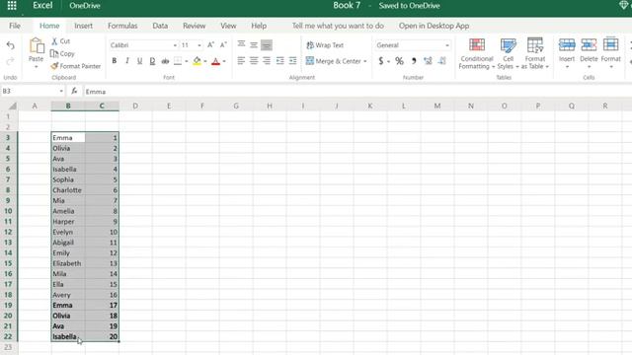Apply red font color swatch

point(215,61)
